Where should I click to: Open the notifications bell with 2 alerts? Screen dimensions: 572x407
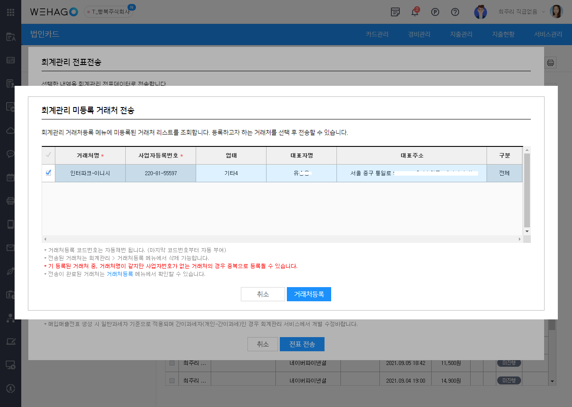(x=415, y=12)
